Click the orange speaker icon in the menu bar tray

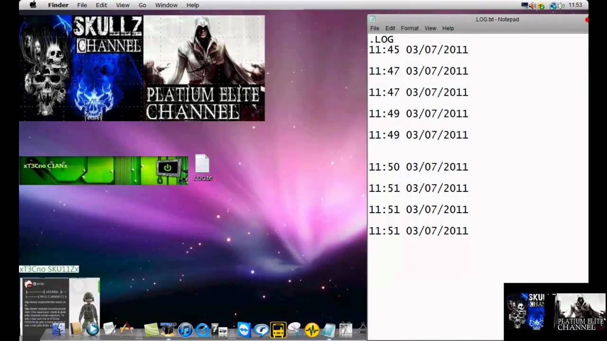coord(533,5)
